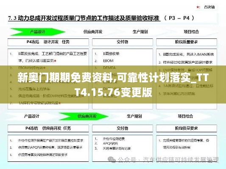
Task: Click the green 产品设计 arrow in top row
Action: [37, 32]
